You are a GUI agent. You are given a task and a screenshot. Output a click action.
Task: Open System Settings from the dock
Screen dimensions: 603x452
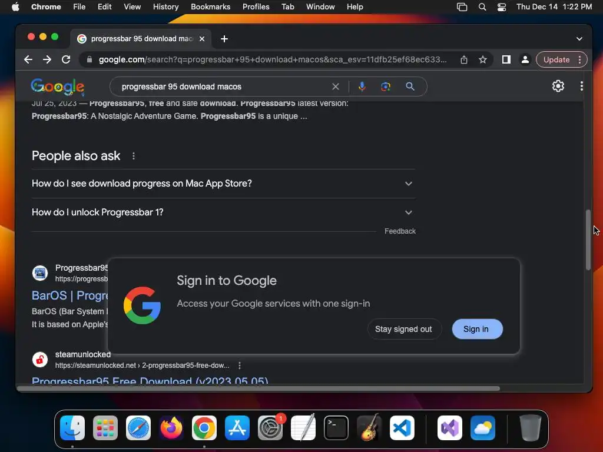(270, 428)
